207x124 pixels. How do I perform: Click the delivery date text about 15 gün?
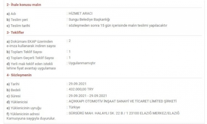(118, 25)
